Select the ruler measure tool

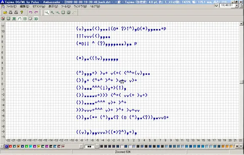click(74, 13)
